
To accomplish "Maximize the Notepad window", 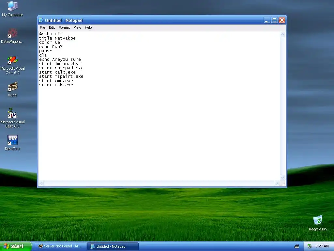I will coord(274,20).
